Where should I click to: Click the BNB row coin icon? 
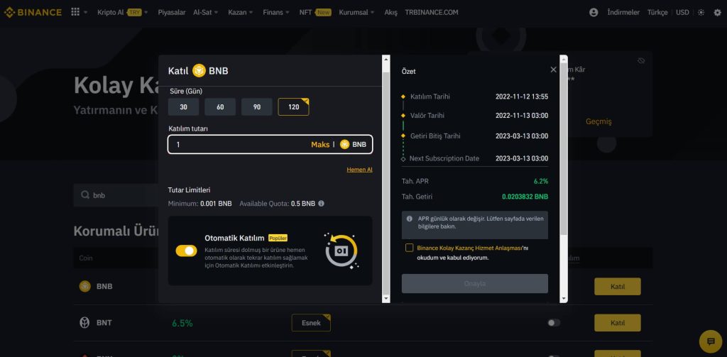[x=84, y=286]
